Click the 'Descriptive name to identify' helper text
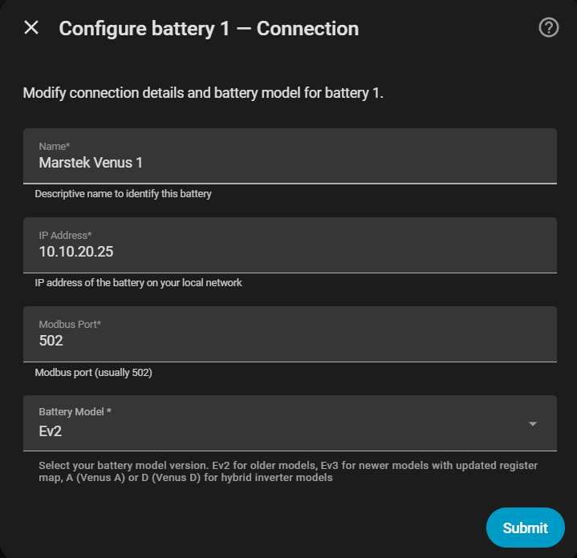 123,194
